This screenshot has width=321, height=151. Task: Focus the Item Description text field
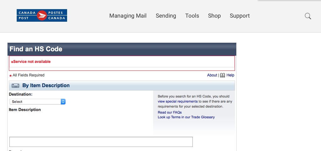tap(101, 142)
